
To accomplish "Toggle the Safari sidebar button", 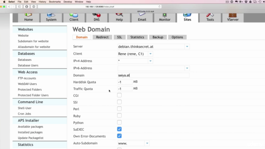I will tap(19, 7).
